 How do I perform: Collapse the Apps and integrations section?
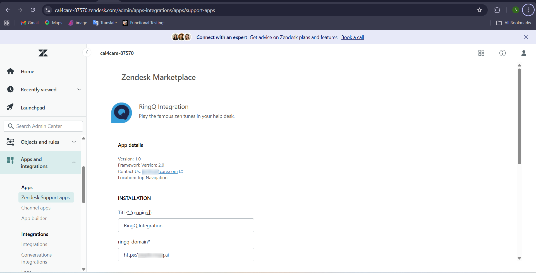[40, 163]
